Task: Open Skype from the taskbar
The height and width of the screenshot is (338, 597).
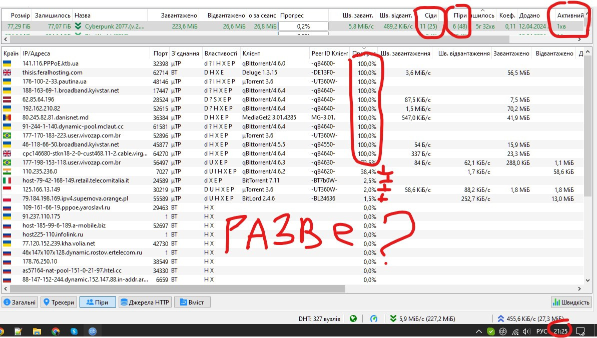Action: pyautogui.click(x=74, y=331)
